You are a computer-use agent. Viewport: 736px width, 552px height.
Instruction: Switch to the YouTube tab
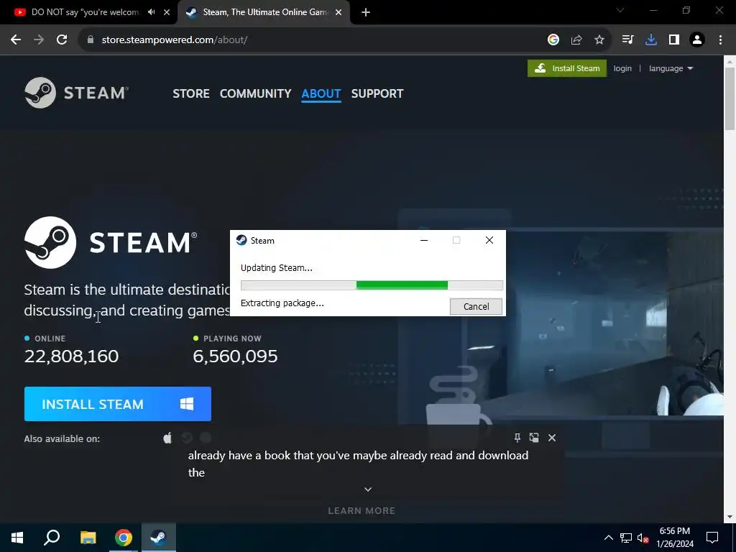point(85,13)
